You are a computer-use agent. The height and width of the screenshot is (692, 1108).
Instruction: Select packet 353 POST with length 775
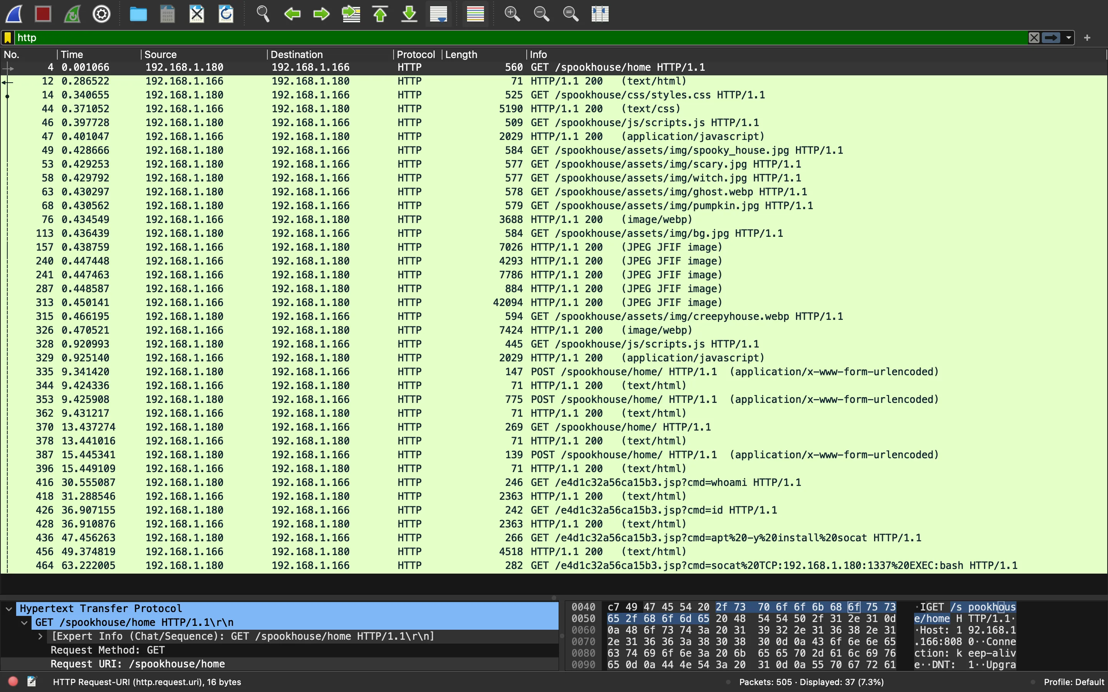(554, 399)
